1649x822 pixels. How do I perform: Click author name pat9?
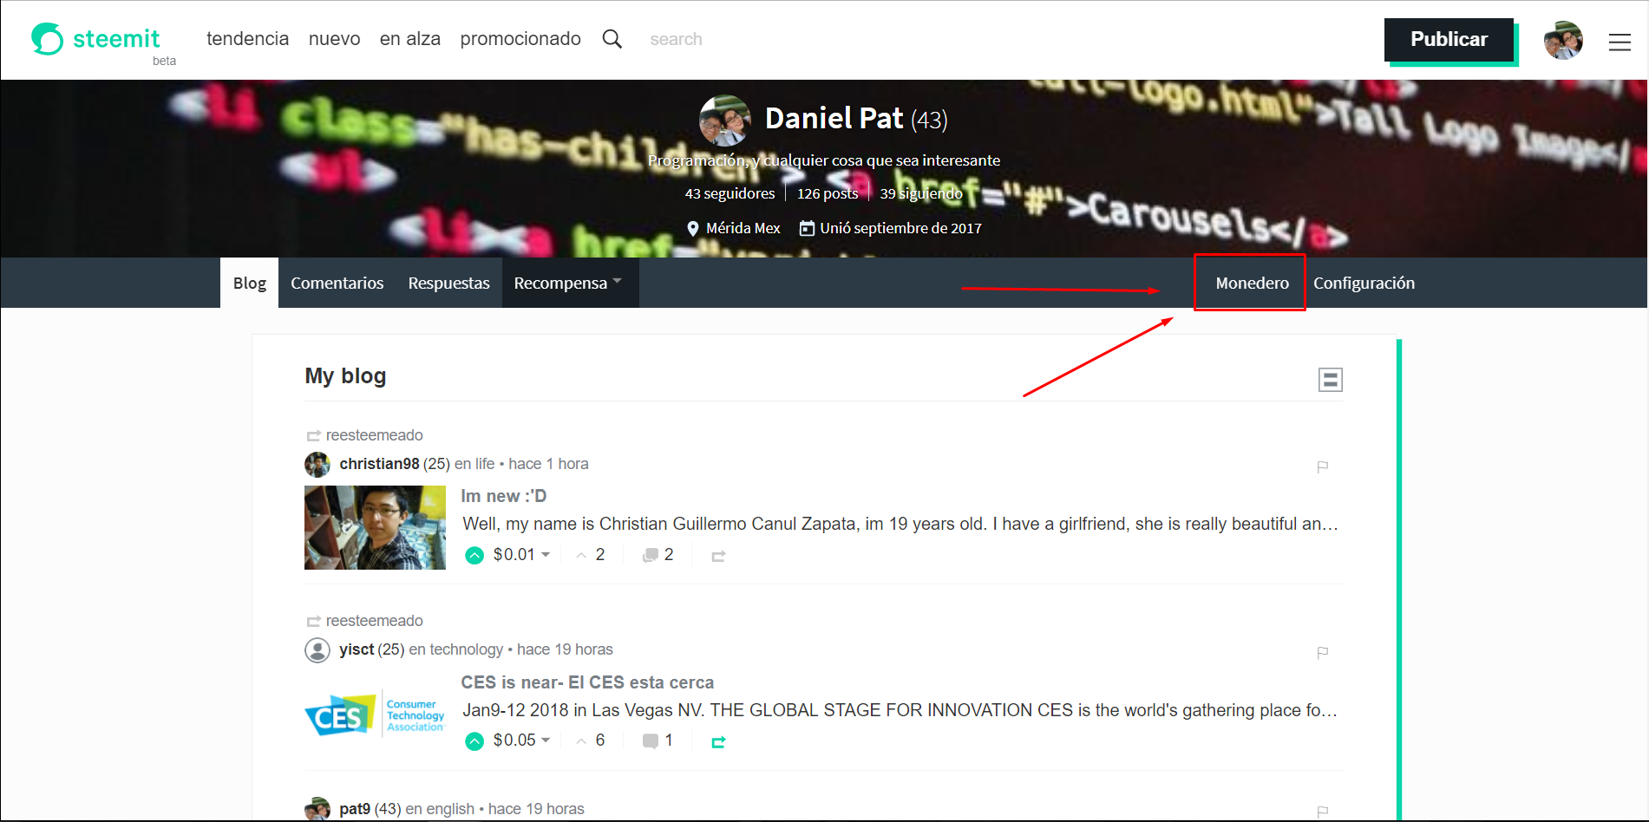click(x=355, y=809)
